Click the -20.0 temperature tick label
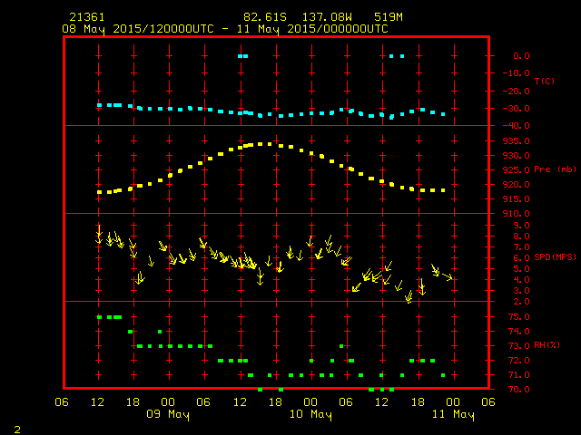Image resolution: width=581 pixels, height=435 pixels. point(517,92)
